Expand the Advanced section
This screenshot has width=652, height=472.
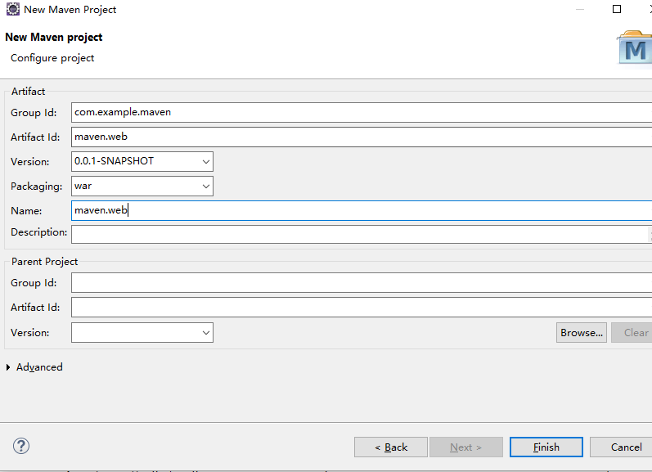pos(8,367)
